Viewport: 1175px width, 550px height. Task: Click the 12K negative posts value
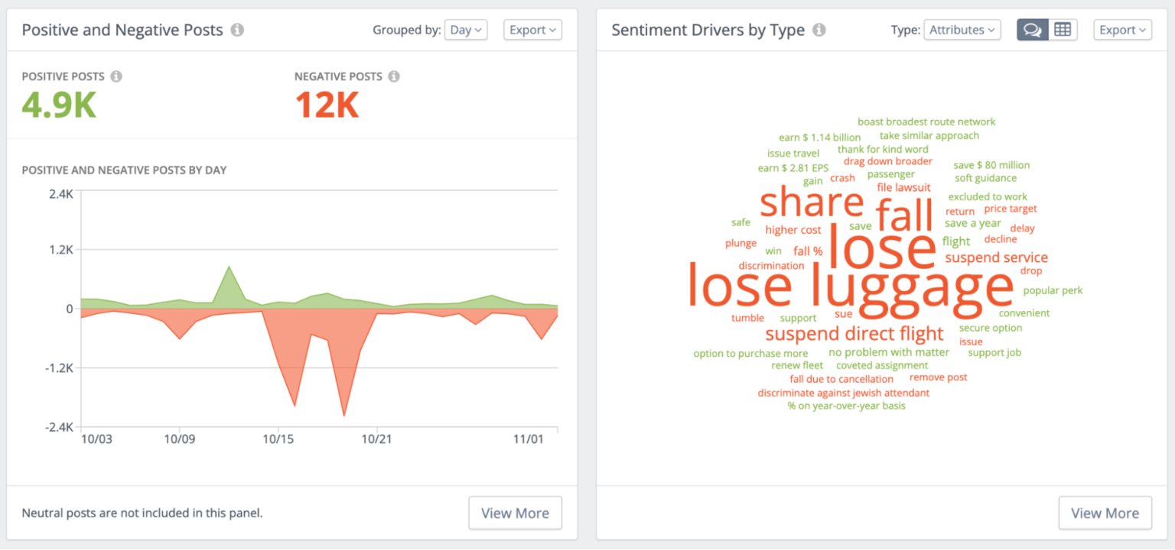[x=327, y=105]
